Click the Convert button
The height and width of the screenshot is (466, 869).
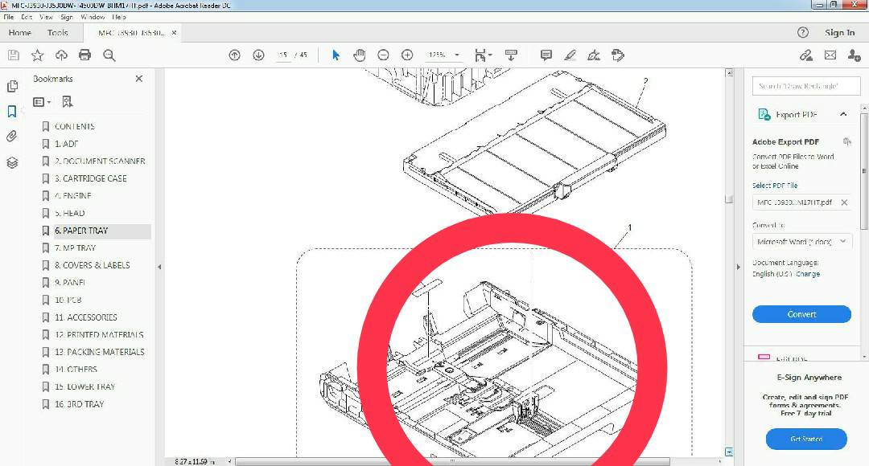(801, 313)
